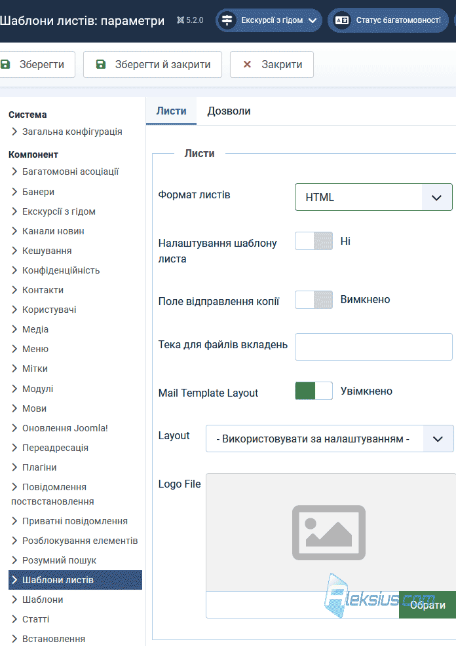Image resolution: width=456 pixels, height=646 pixels.
Task: Click the Тека для файлів вкладень field
Action: (x=373, y=347)
